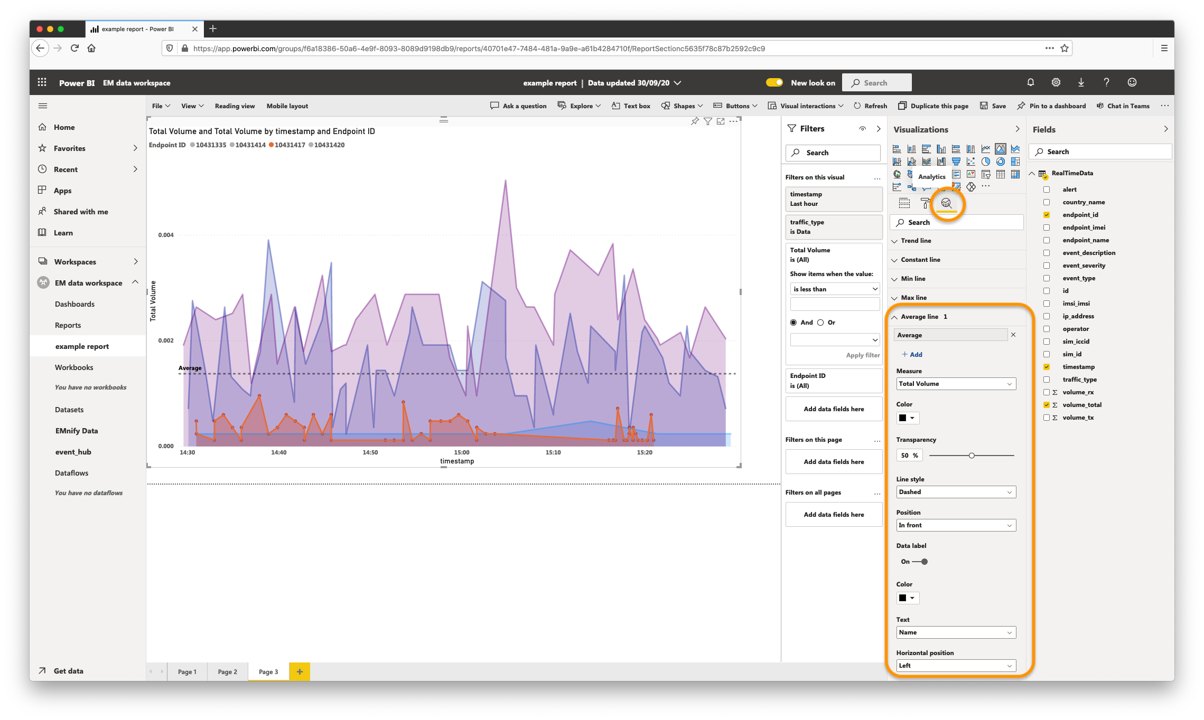Select the Or radio button
This screenshot has width=1204, height=720.
click(820, 323)
